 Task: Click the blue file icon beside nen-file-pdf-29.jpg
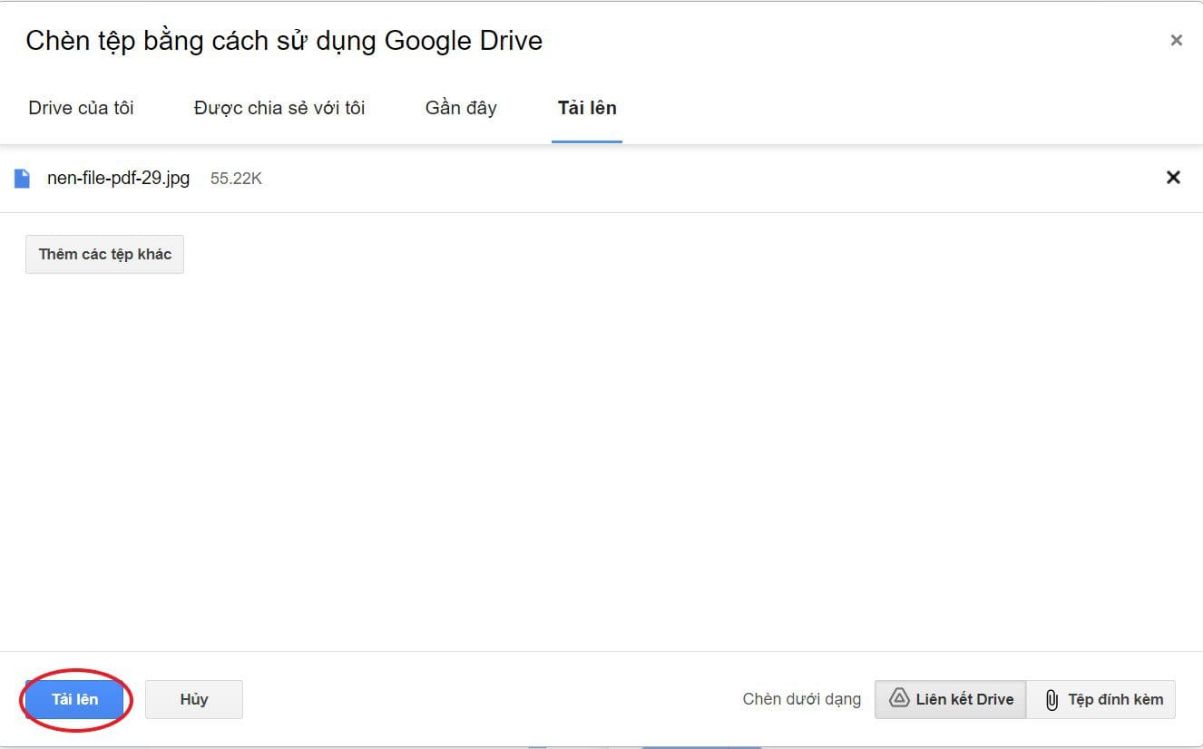point(22,178)
